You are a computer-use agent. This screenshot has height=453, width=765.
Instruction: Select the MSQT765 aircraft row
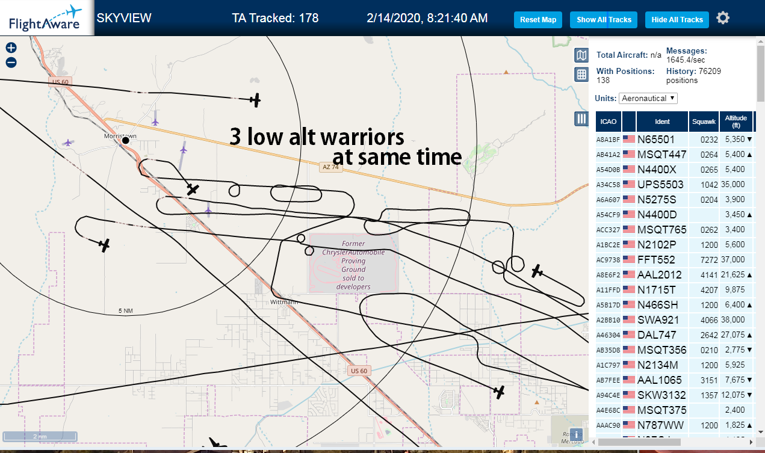pyautogui.click(x=674, y=229)
